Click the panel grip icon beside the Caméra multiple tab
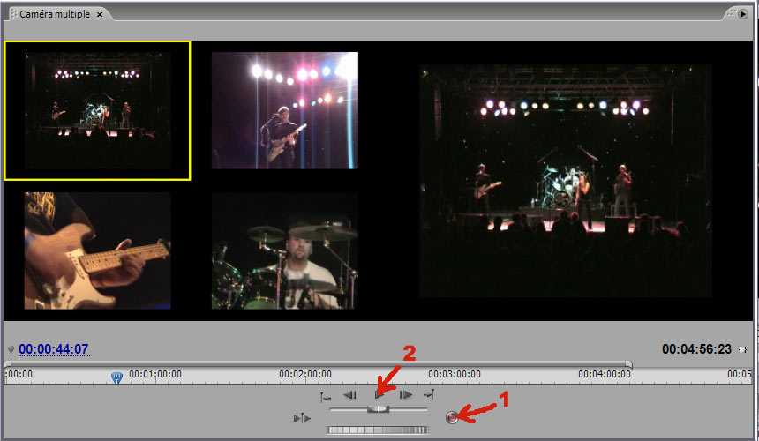 click(x=14, y=14)
